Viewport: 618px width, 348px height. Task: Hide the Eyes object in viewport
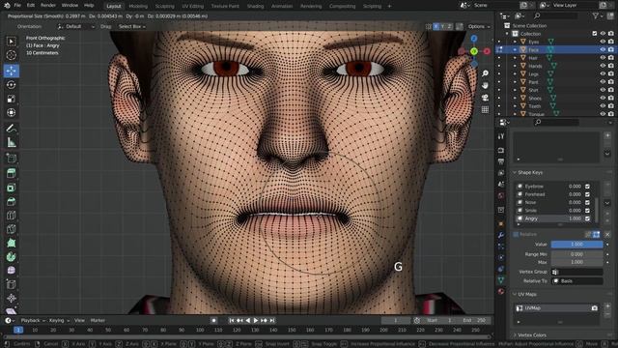coord(603,42)
